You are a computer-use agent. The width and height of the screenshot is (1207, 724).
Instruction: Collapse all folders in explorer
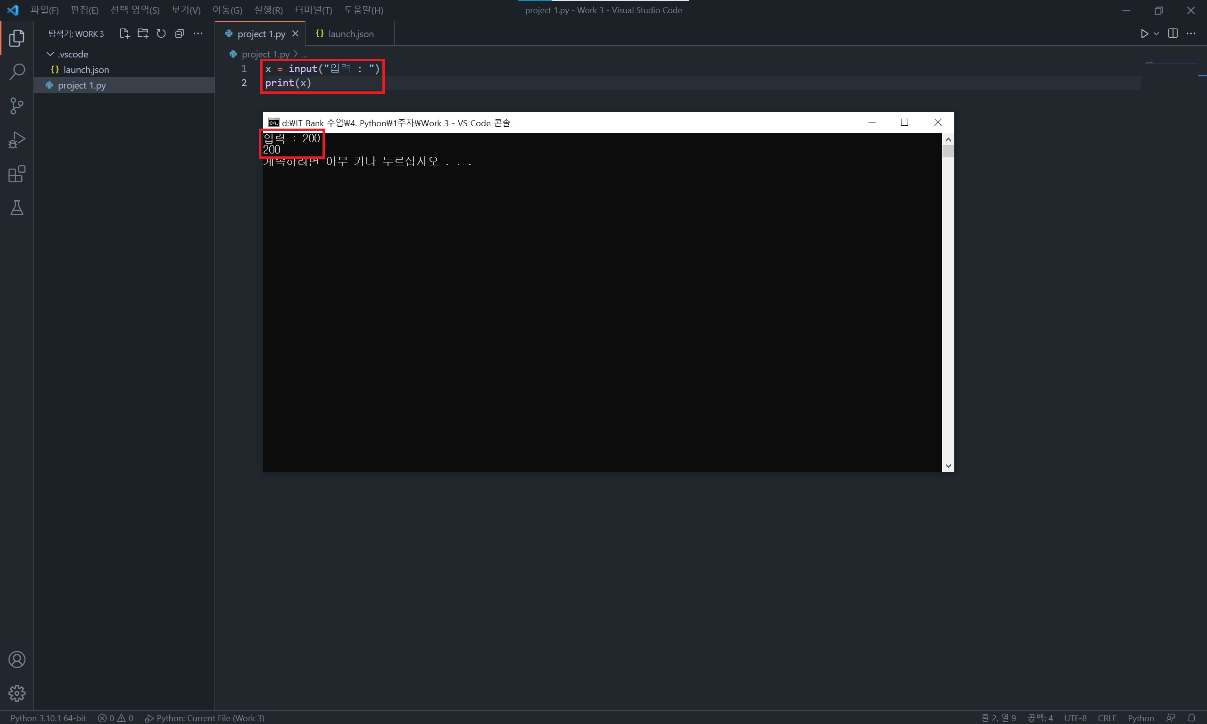(179, 33)
